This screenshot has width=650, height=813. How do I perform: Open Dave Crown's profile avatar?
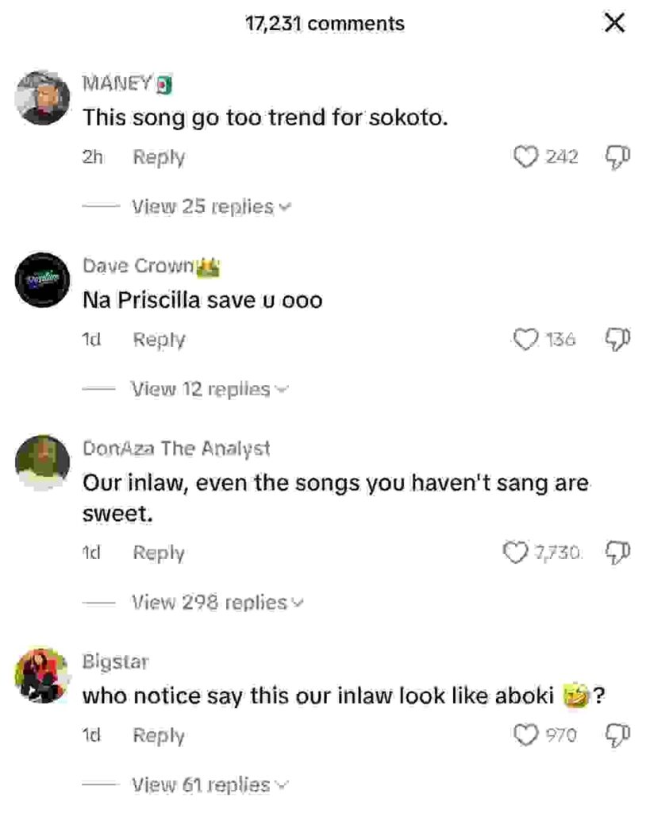(43, 279)
